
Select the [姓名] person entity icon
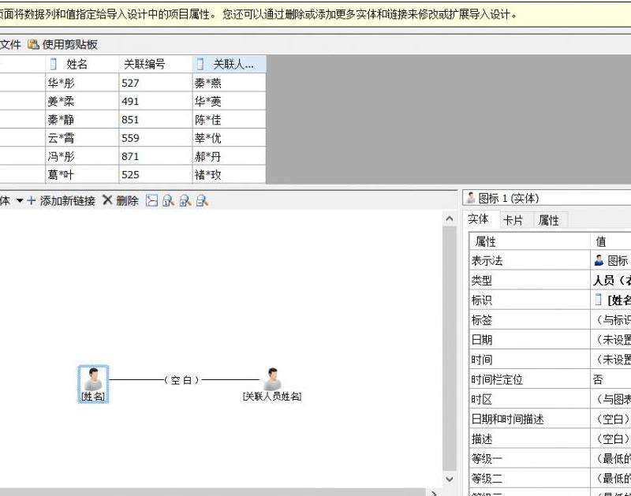click(93, 379)
